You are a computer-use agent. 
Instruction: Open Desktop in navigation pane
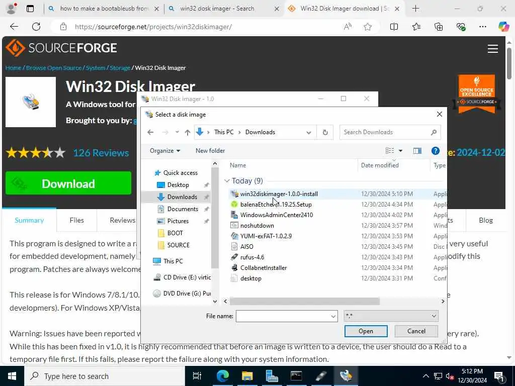tap(178, 185)
